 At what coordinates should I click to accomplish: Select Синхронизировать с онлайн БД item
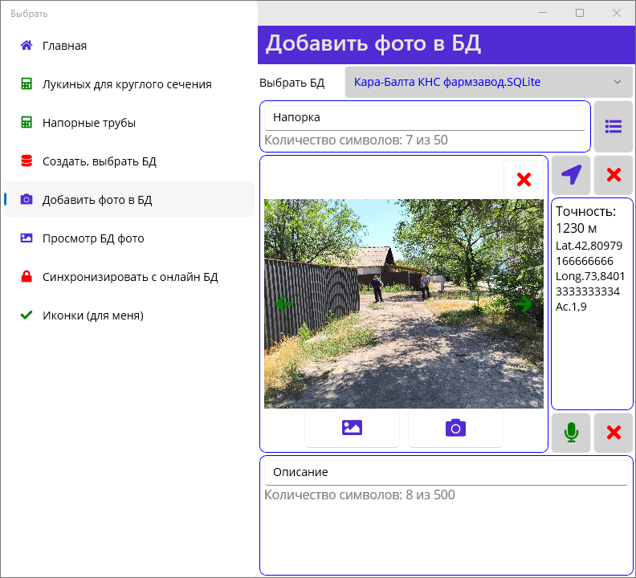tap(130, 277)
